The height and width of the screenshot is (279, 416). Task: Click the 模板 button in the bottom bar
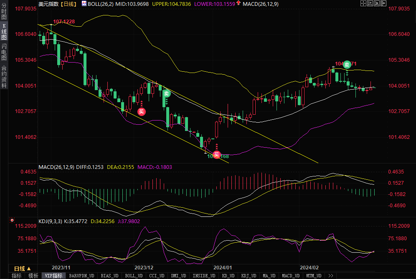click(x=33, y=276)
